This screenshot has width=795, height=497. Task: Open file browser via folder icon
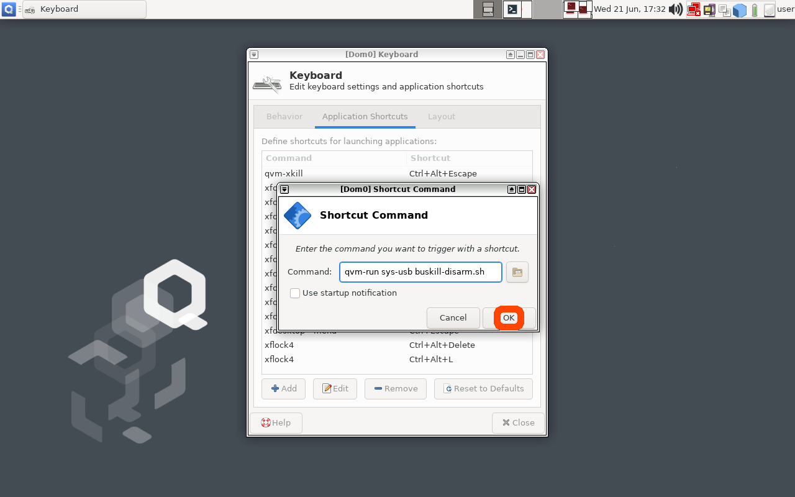point(517,272)
